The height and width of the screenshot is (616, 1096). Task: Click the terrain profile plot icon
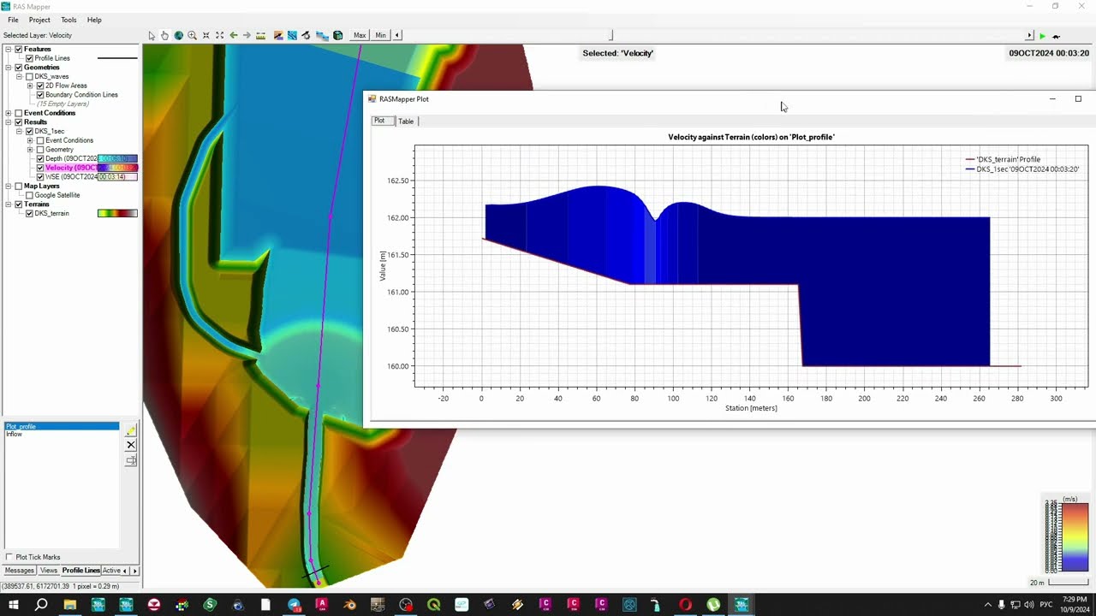coord(278,35)
